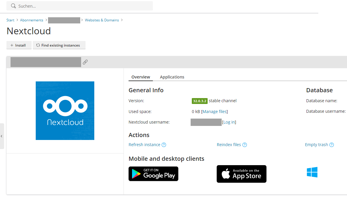
Task: Click the help icon next to Empty trash
Action: pyautogui.click(x=332, y=145)
